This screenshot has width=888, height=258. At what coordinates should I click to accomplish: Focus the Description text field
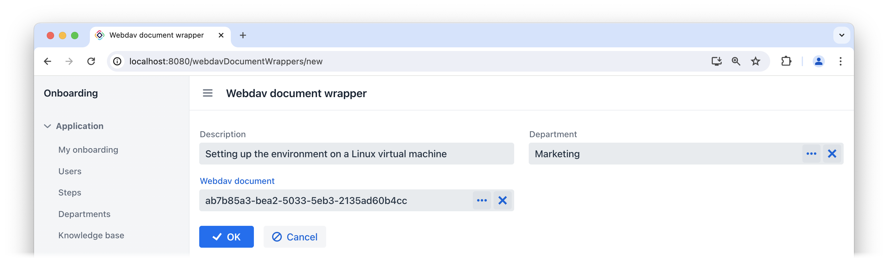357,154
